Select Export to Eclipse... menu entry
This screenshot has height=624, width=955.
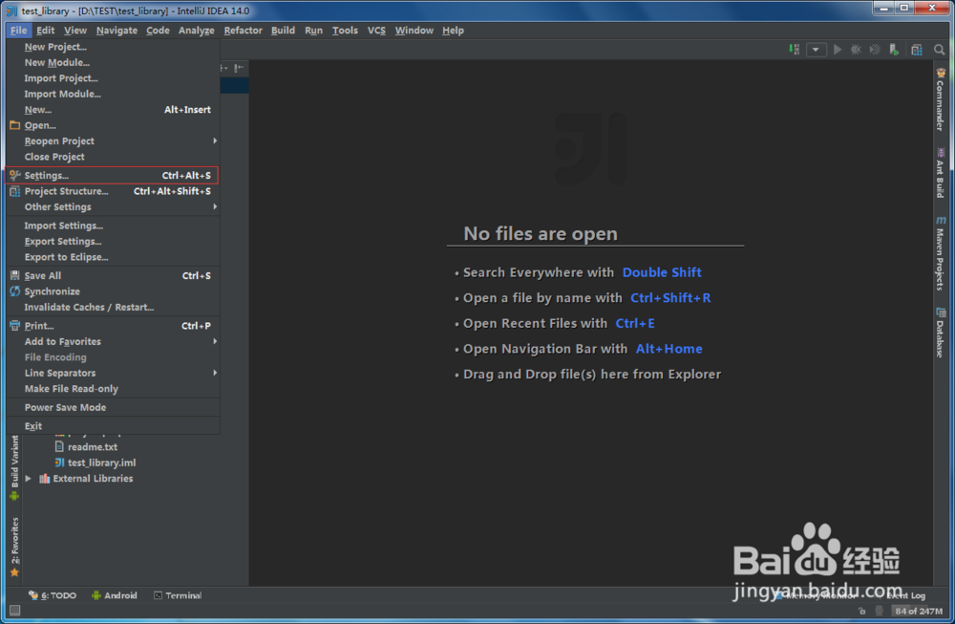coord(113,257)
